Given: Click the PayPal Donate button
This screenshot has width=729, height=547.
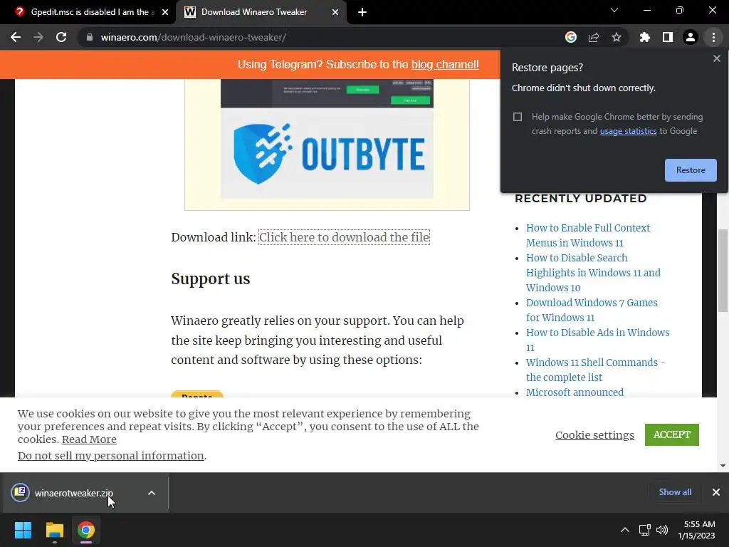Looking at the screenshot, I should coord(197,395).
